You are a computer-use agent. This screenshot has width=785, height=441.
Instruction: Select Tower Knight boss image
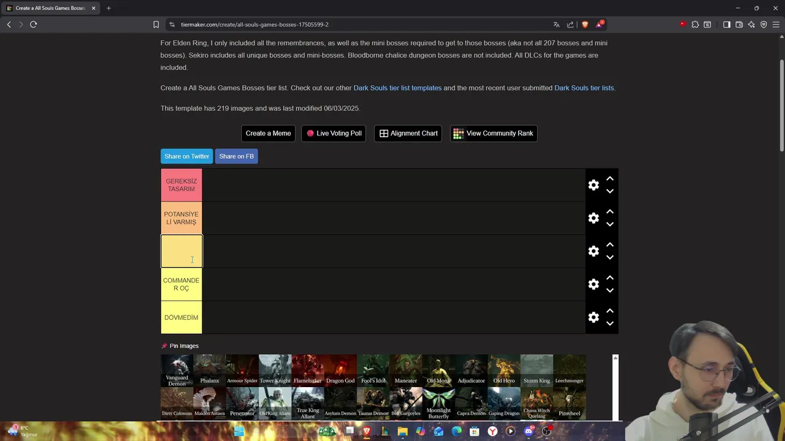tap(275, 371)
